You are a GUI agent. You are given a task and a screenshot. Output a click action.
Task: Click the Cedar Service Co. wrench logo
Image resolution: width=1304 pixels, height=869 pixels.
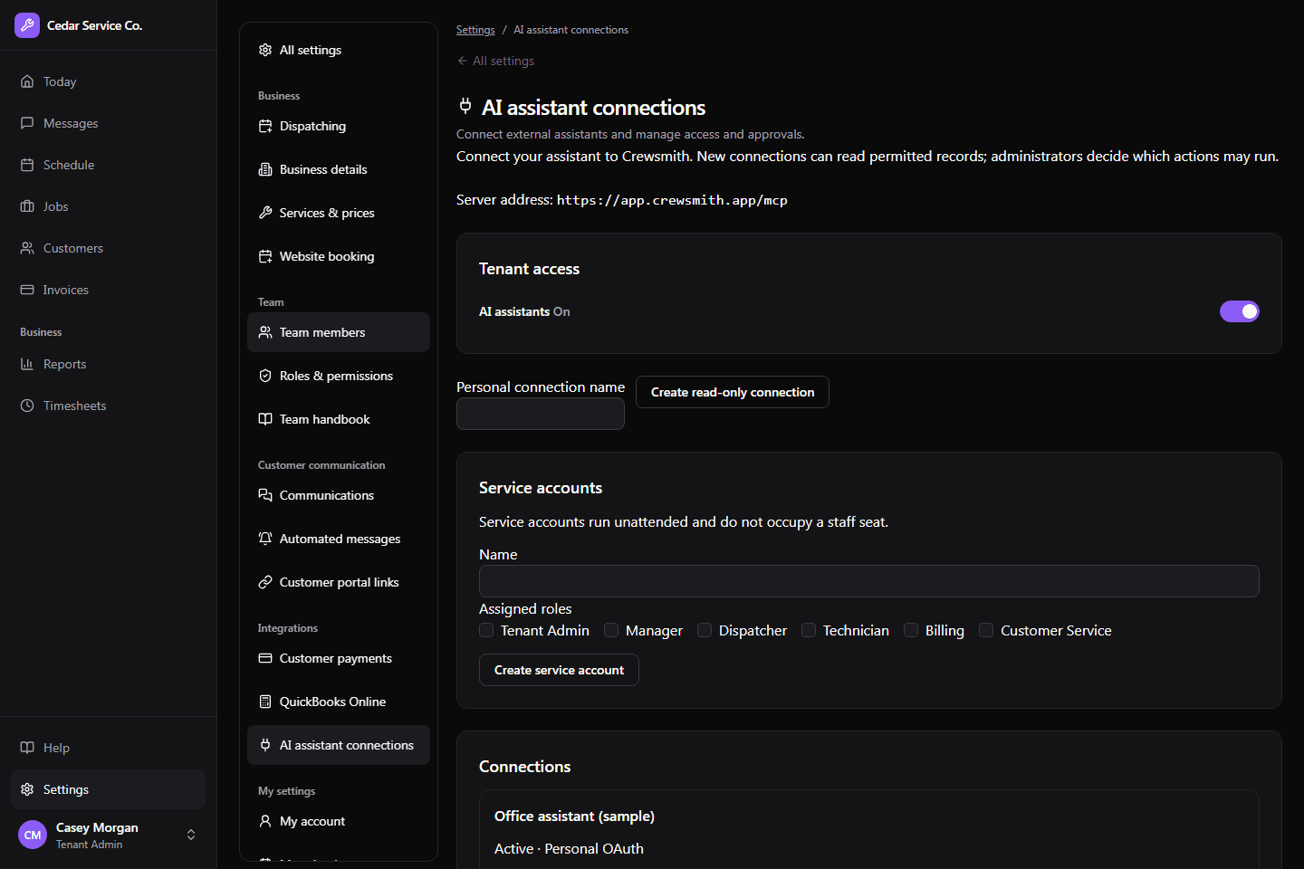pos(27,25)
